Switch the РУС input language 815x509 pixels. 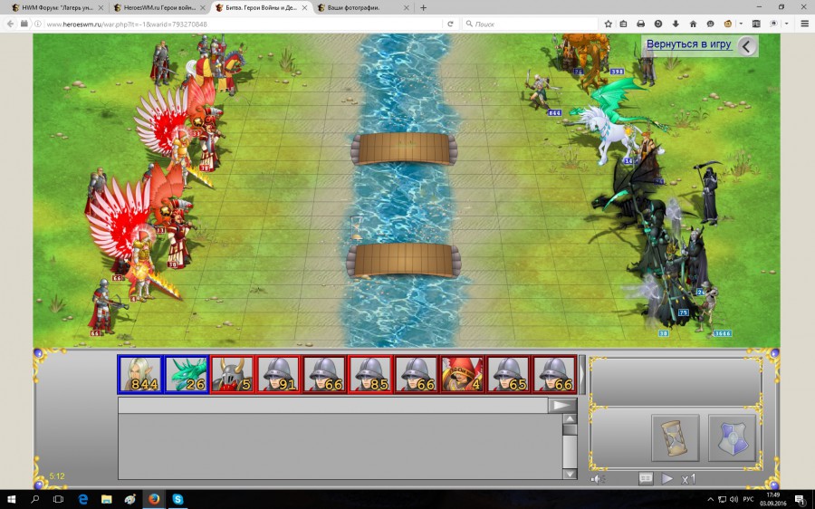click(x=748, y=499)
